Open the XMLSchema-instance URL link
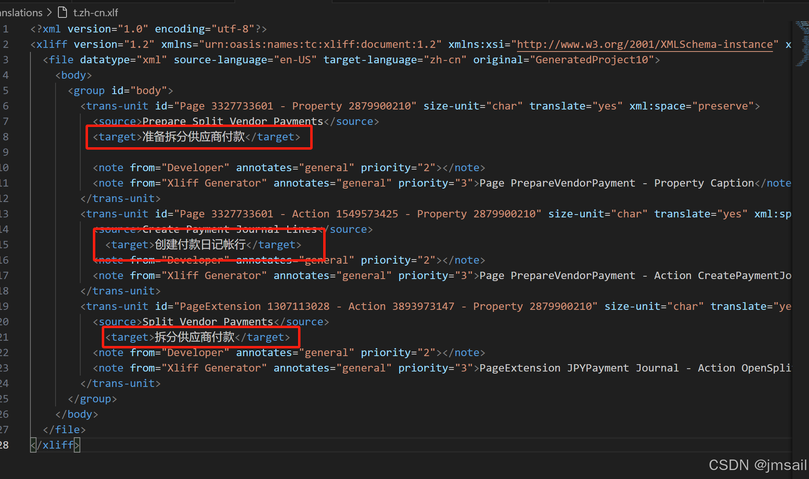 (645, 45)
